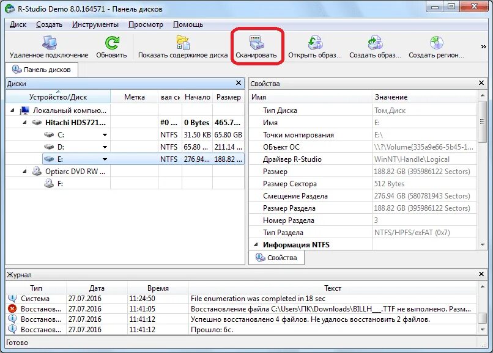Collapse the Optiarc DVD RW node

[x=24, y=172]
